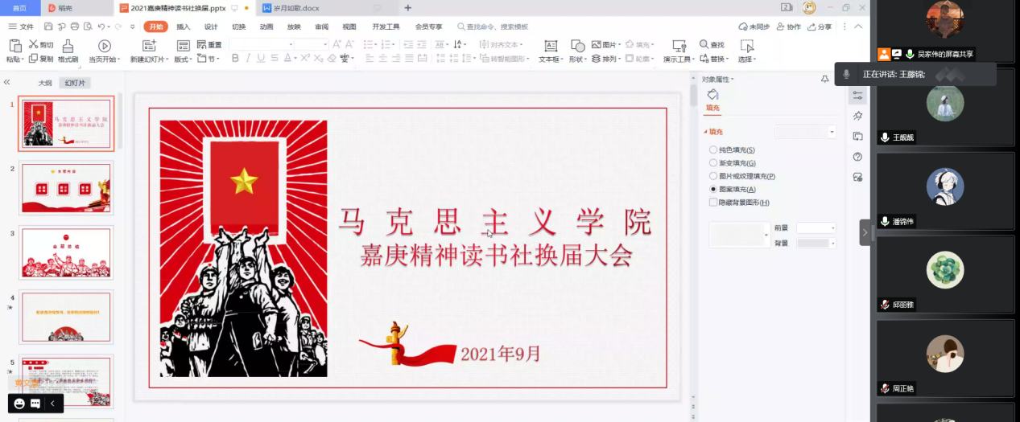Click the help question mark sidebar icon

coord(857,157)
